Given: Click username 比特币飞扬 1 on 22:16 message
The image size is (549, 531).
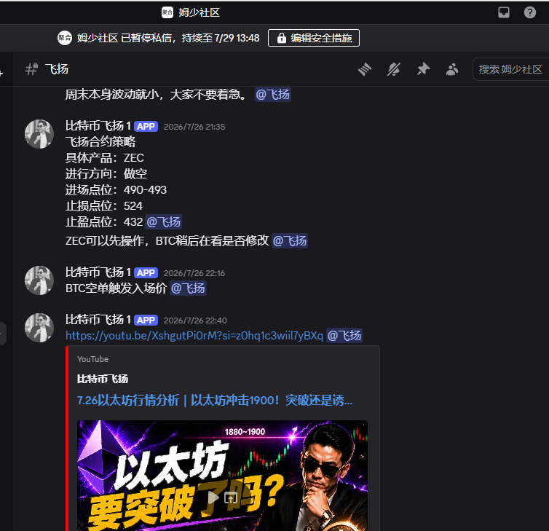Looking at the screenshot, I should [98, 272].
